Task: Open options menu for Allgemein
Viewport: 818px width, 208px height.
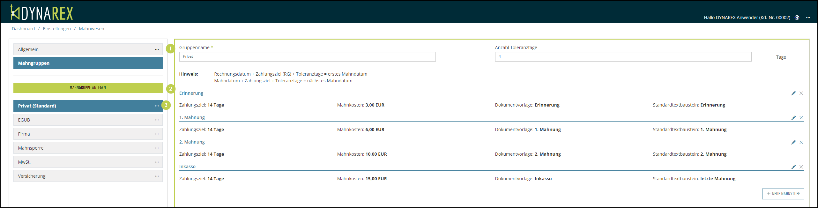Action: (157, 49)
